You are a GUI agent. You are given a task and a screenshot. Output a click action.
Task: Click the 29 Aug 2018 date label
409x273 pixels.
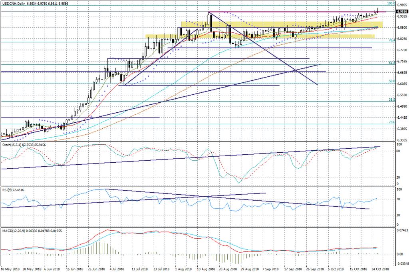(249, 269)
